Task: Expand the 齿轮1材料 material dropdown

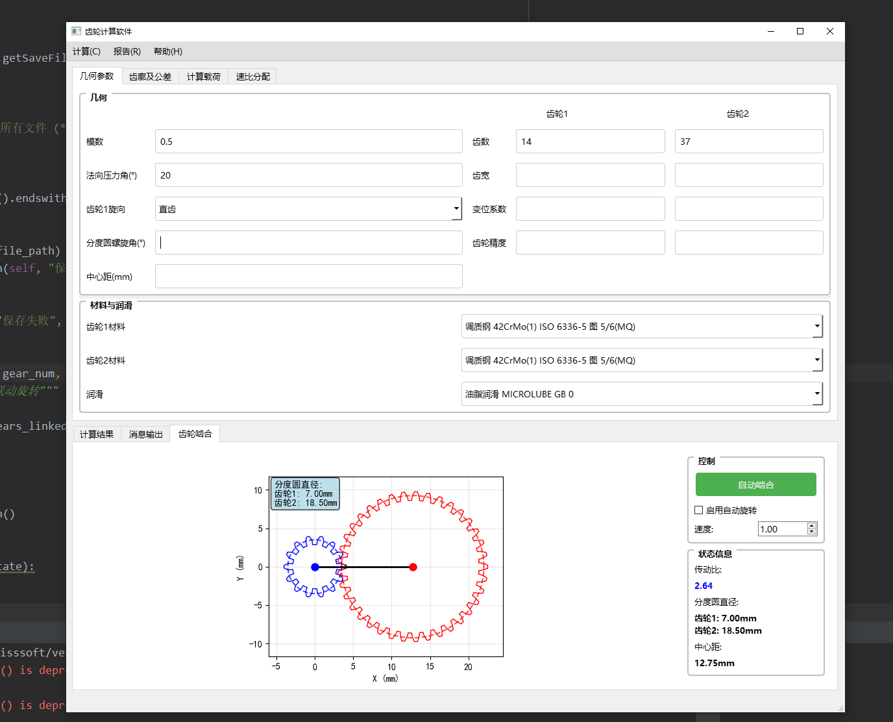Action: tap(641, 327)
